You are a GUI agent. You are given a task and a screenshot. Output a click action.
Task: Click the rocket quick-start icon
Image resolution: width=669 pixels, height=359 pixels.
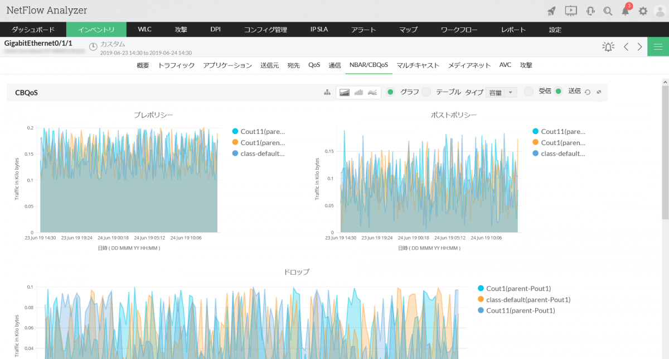(551, 11)
